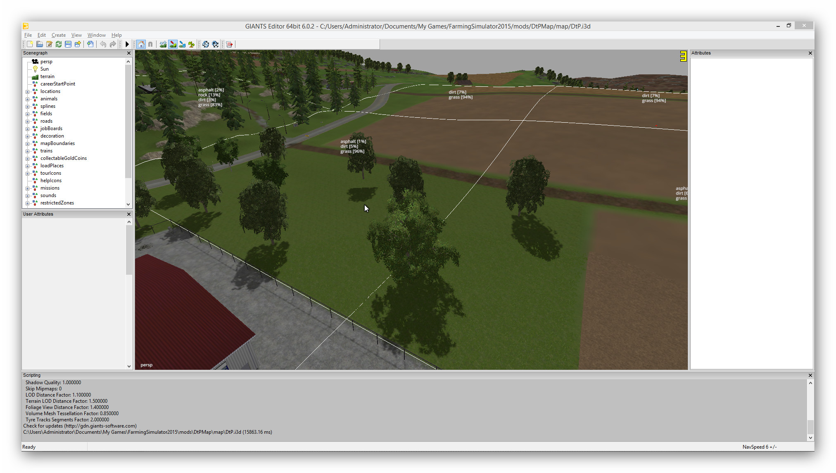
Task: Click the Save floppy disk icon
Action: click(68, 44)
